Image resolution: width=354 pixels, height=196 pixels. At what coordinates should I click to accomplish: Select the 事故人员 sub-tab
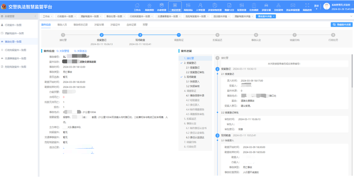[x=62, y=25]
